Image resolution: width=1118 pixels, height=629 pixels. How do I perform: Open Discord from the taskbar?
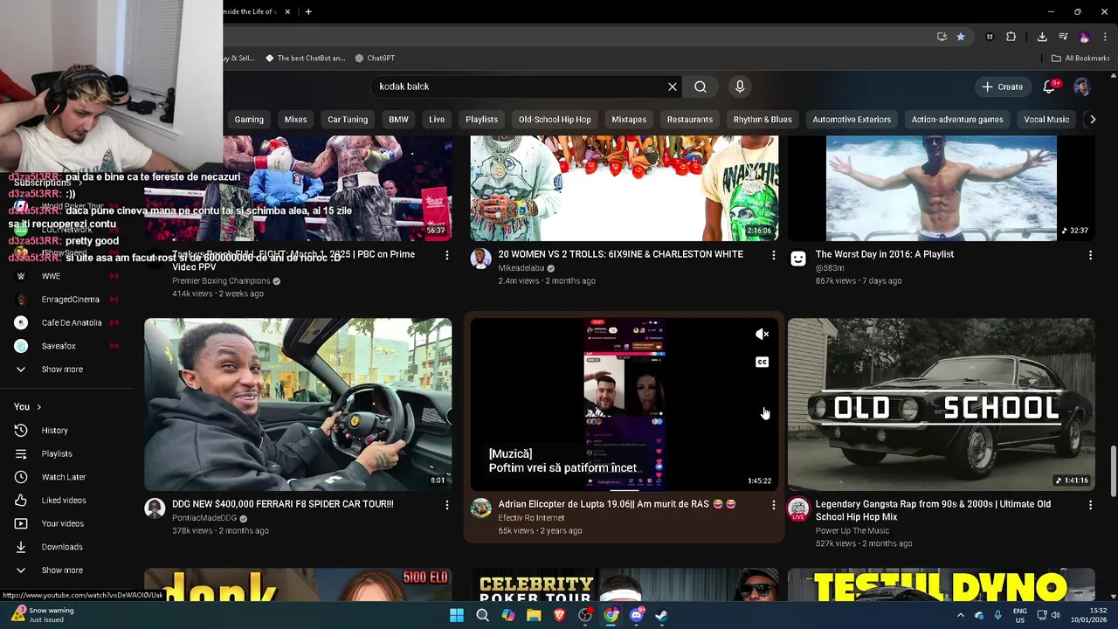coord(637,615)
